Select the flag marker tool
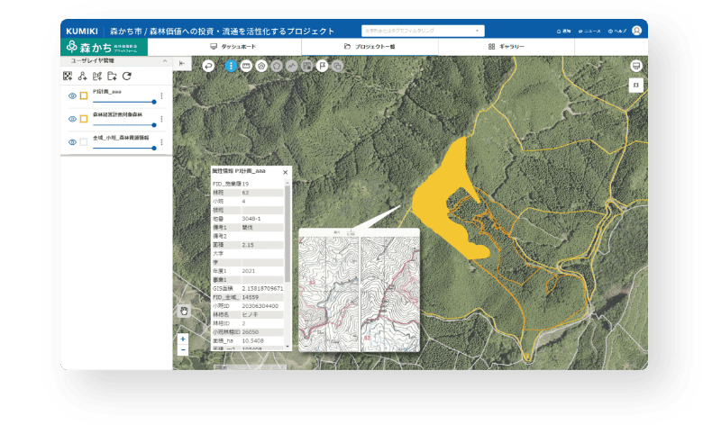The width and height of the screenshot is (712, 434). pos(322,67)
